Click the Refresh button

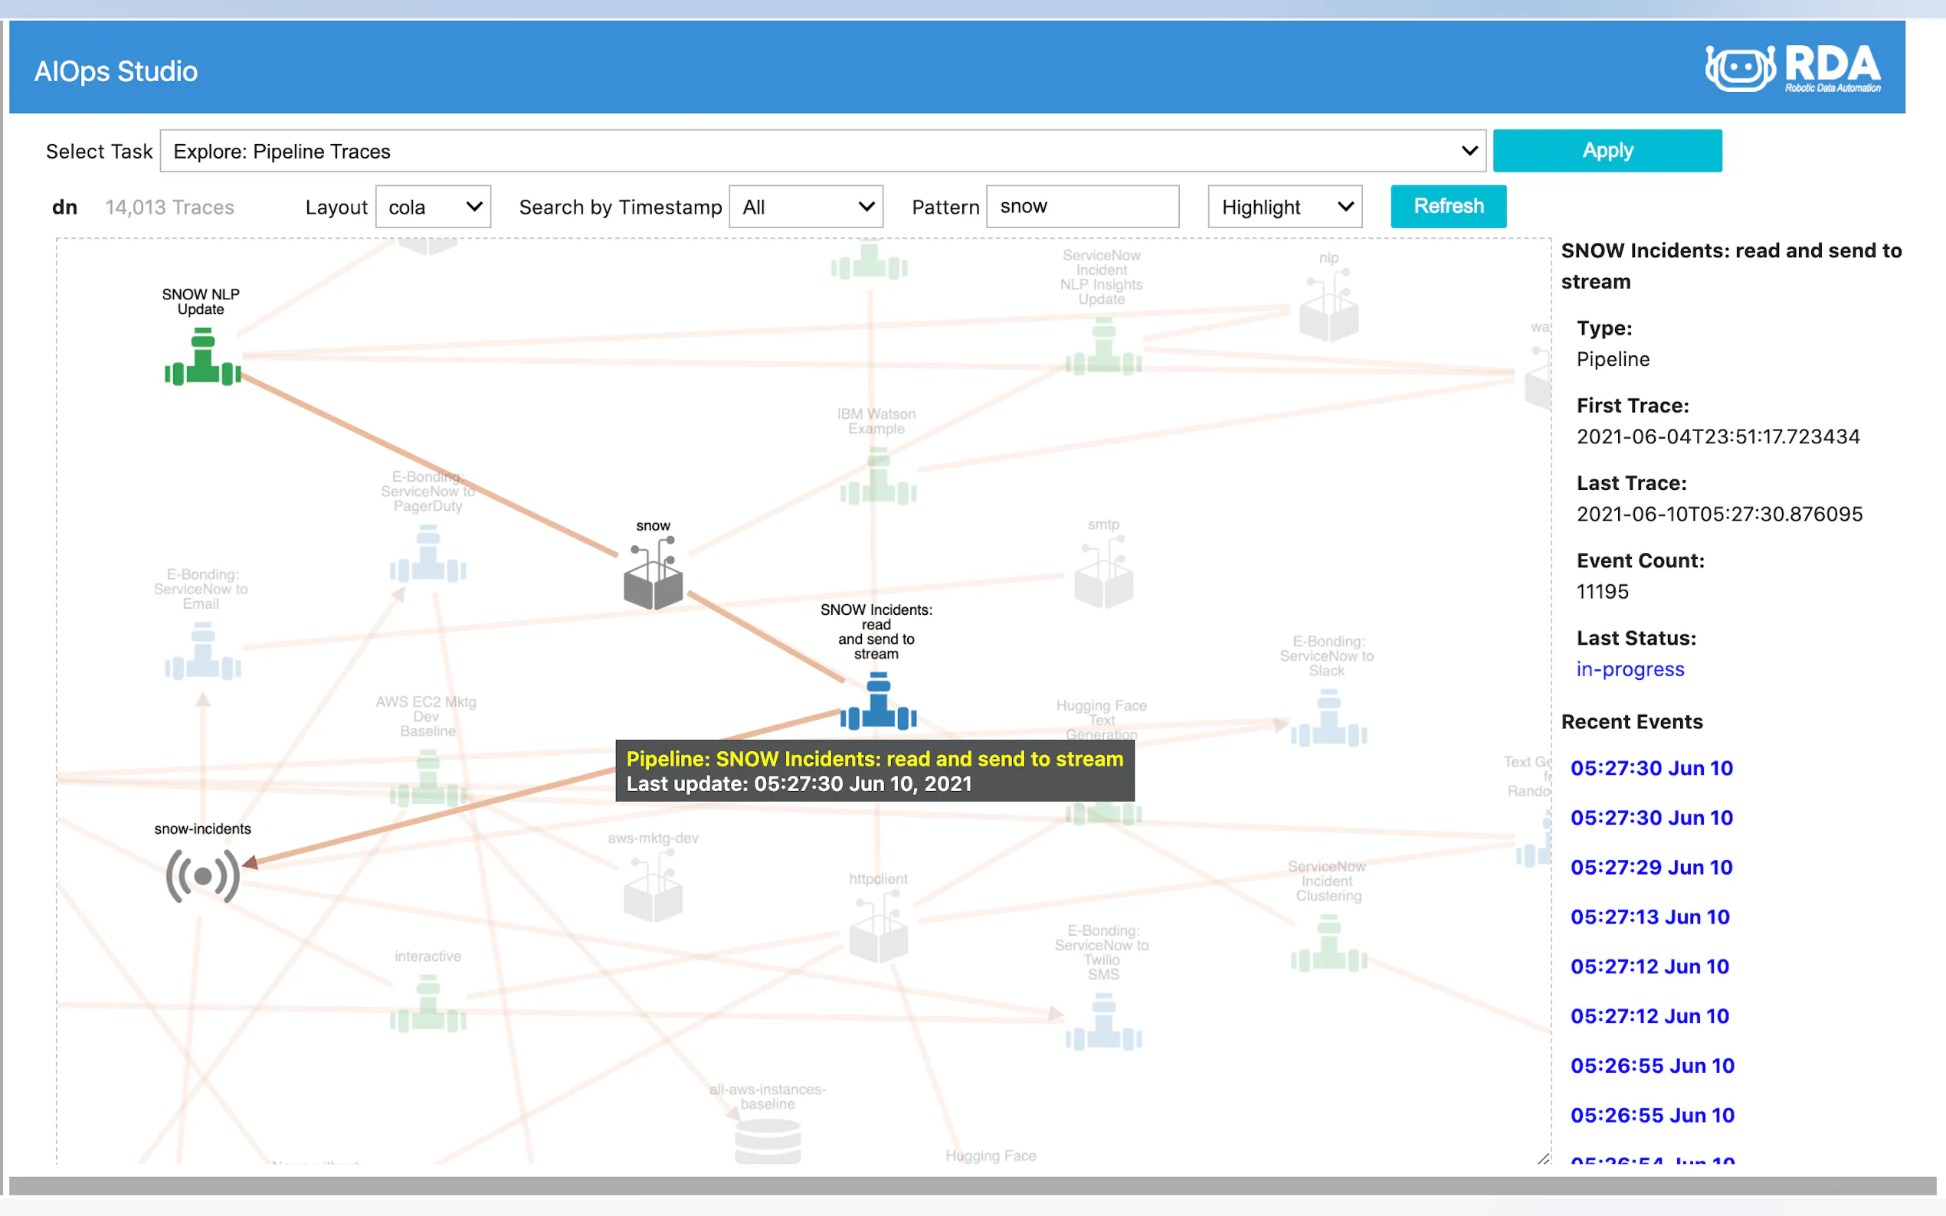1447,207
